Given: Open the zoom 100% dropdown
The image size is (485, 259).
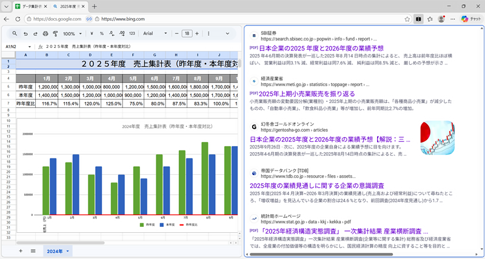Looking at the screenshot, I should point(73,33).
